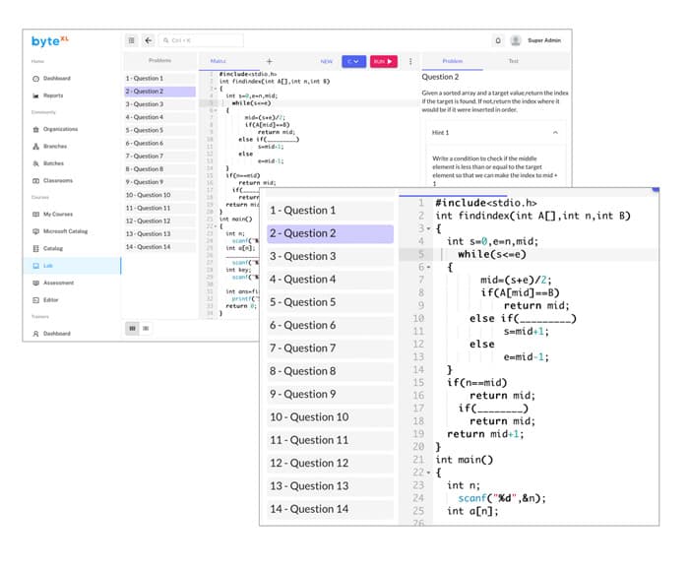
Task: Toggle the sidebar menu icon beside the back arrow
Action: click(131, 40)
